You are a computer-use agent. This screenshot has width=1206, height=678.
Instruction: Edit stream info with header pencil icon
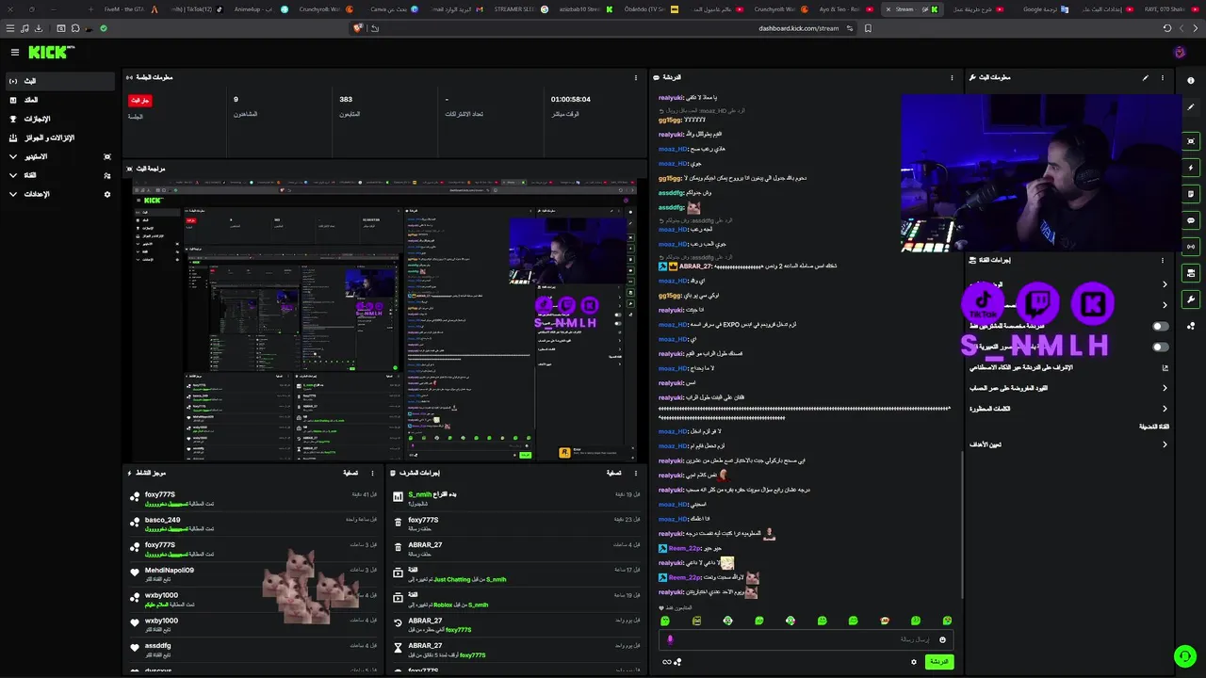tap(1145, 77)
